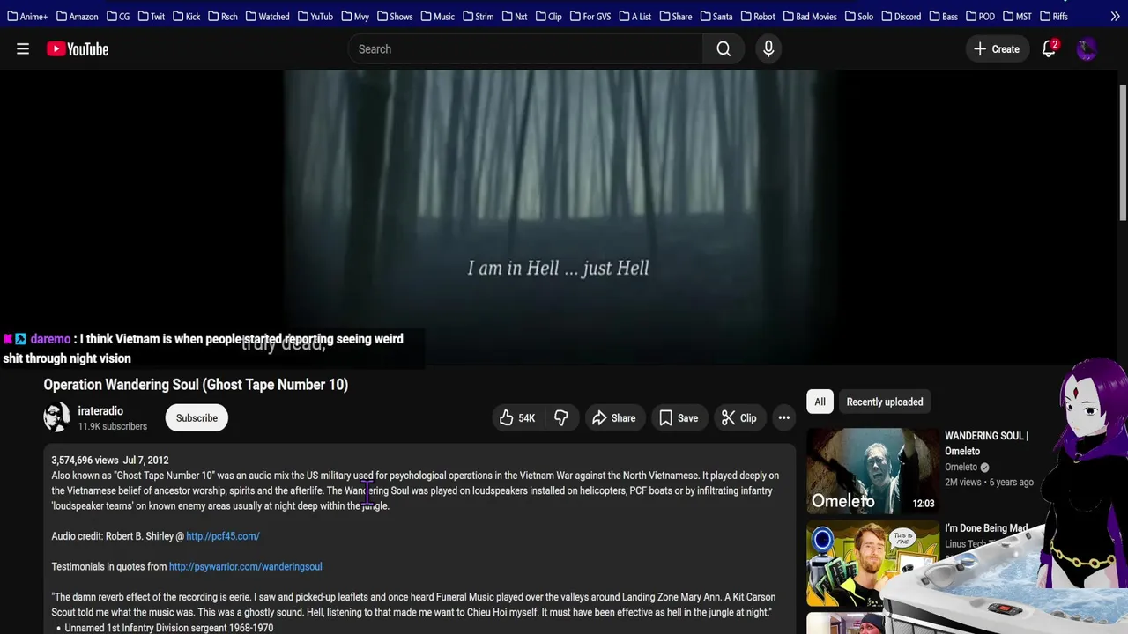
Task: Open the notifications bell
Action: (x=1049, y=49)
